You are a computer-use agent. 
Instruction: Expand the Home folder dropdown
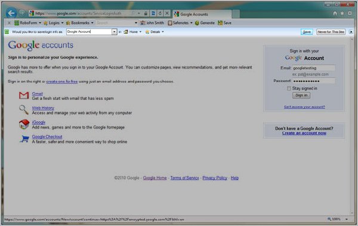(x=140, y=32)
